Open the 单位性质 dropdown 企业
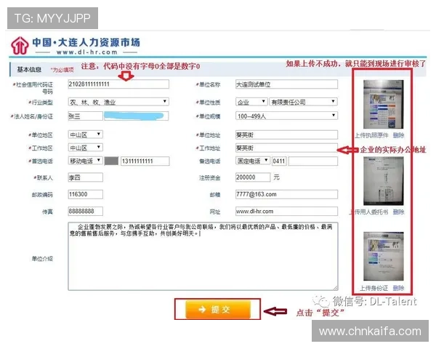Viewport: 436px width, 349px height. point(251,102)
